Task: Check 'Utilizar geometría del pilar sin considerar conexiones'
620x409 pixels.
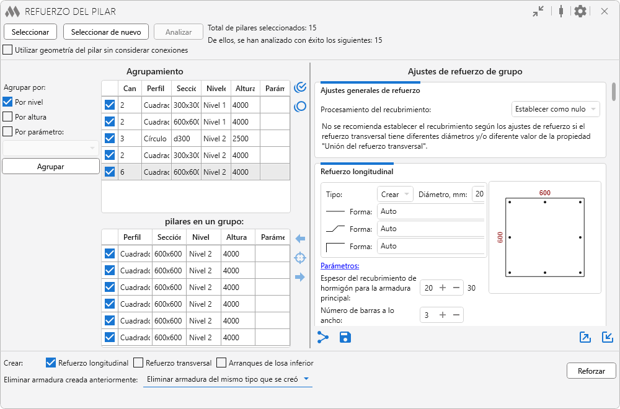Action: [8, 50]
